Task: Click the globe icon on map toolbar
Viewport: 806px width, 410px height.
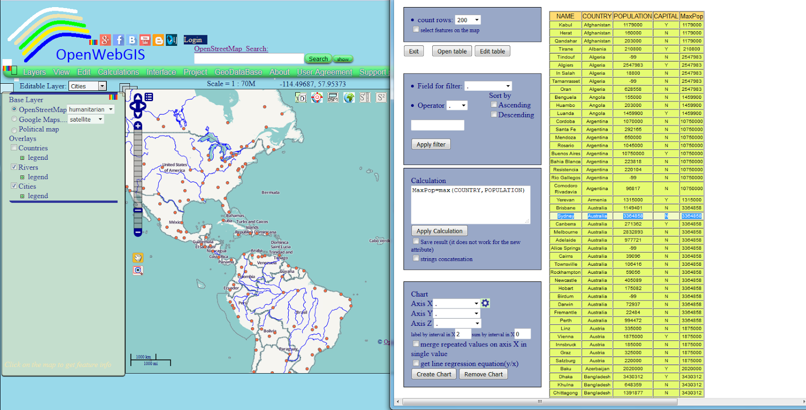Action: pos(349,97)
